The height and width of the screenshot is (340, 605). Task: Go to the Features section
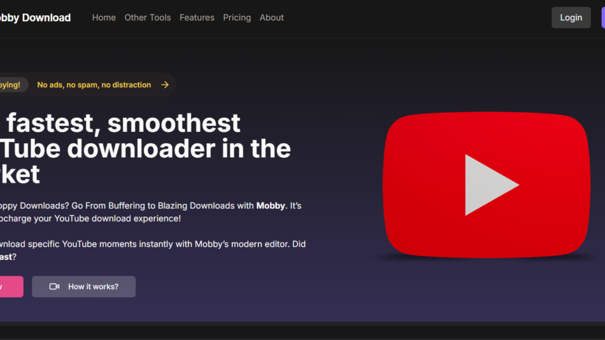pos(197,18)
